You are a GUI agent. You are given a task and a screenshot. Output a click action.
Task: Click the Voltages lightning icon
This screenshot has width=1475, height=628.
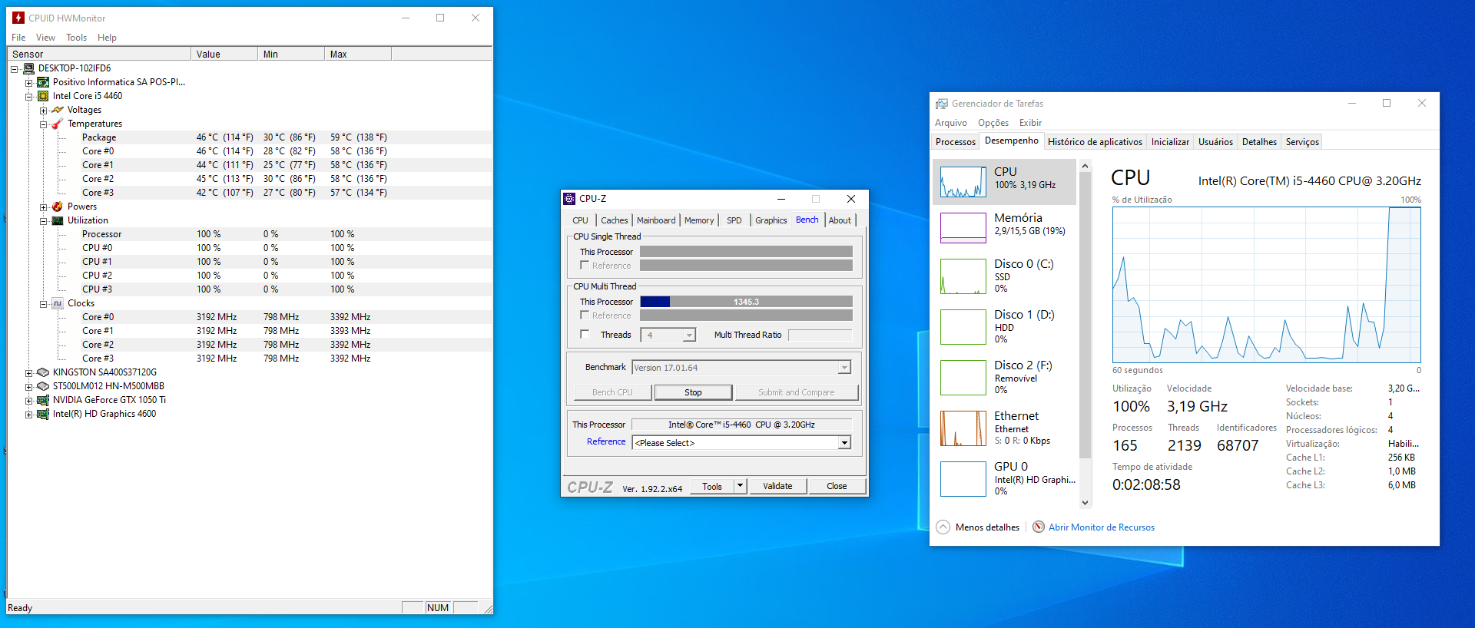click(x=58, y=110)
